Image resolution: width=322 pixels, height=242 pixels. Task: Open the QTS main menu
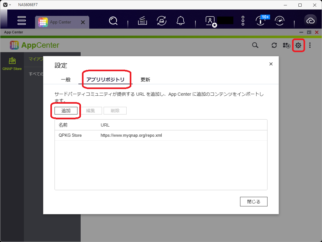tap(21, 20)
